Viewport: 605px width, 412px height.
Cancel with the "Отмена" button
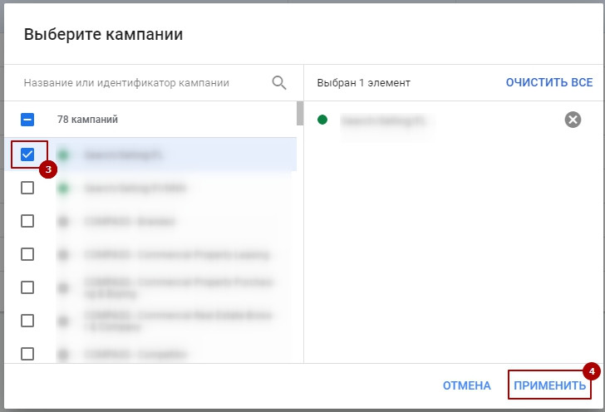coord(466,385)
